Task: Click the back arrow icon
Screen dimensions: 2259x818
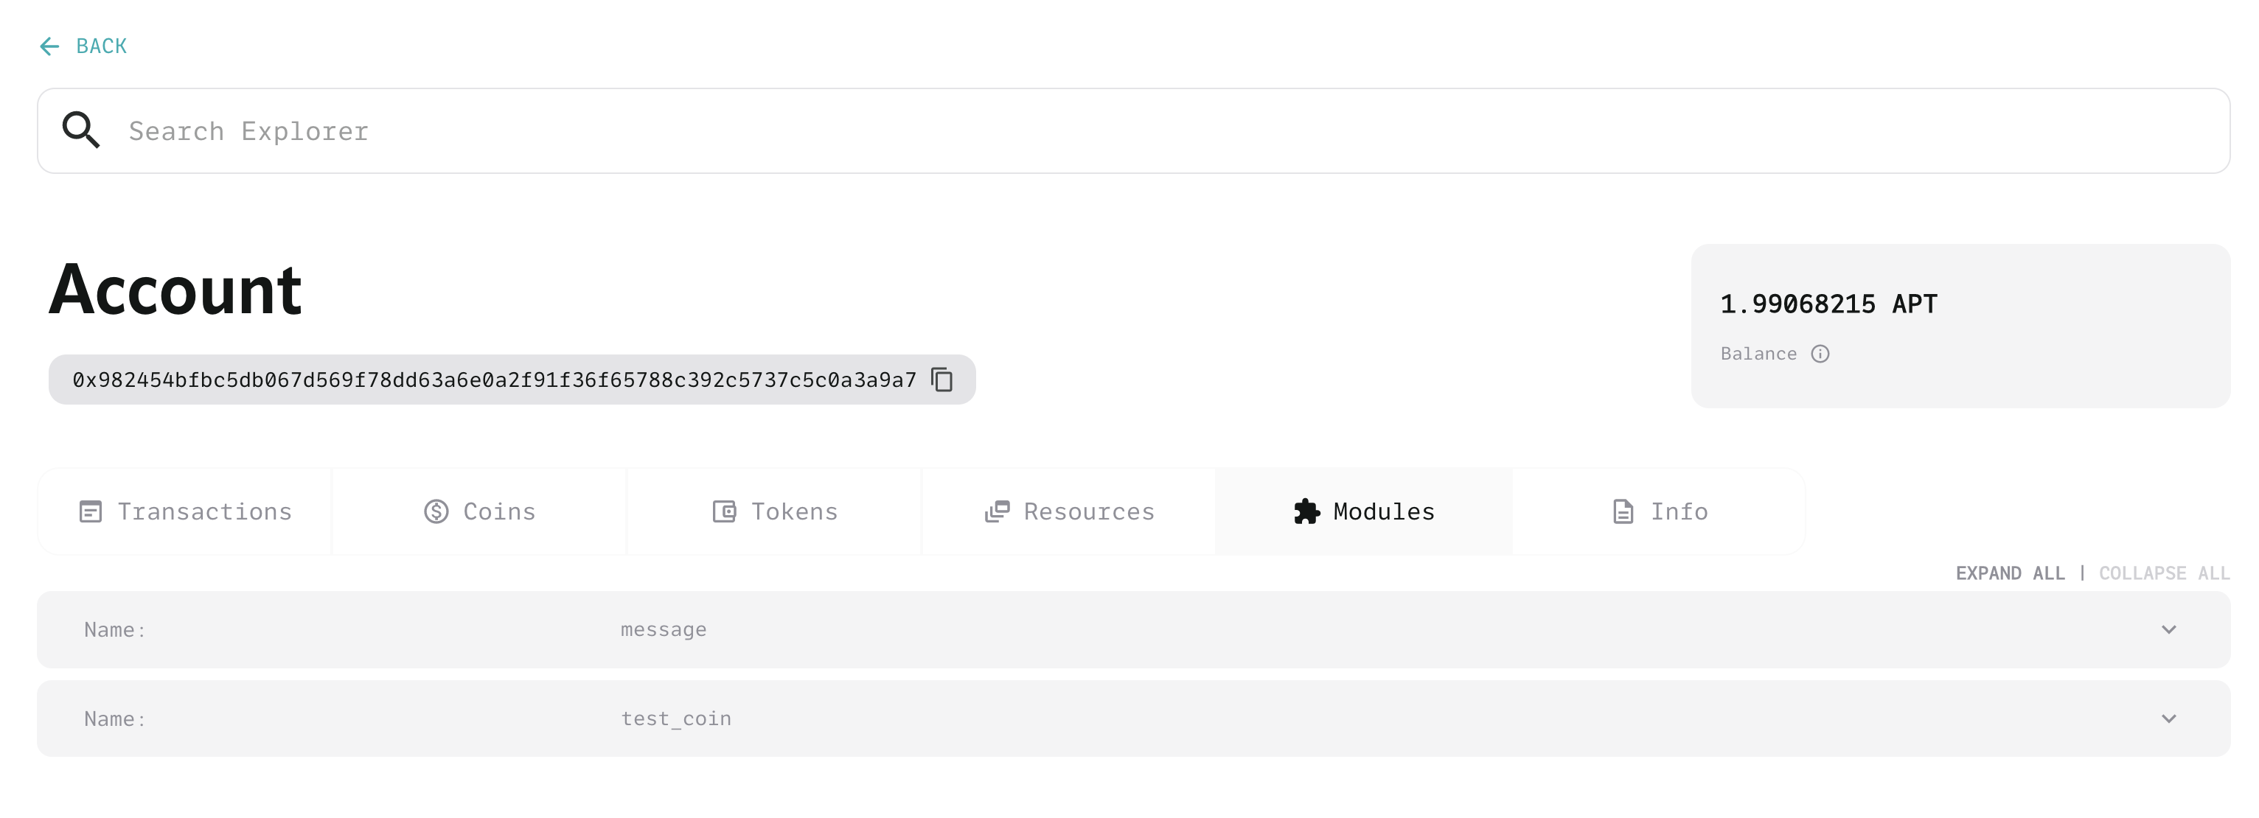Action: tap(49, 46)
